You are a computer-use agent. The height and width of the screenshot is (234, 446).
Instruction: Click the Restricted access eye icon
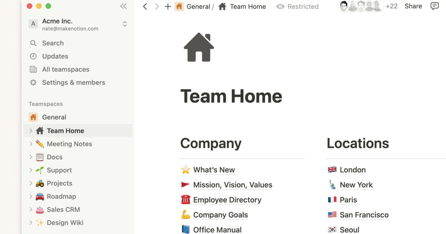280,6
